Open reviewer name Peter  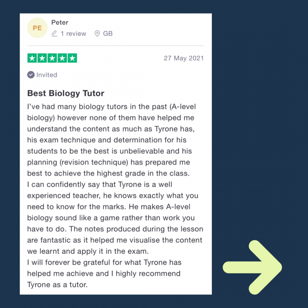60,23
